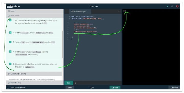Click the 12/12 progress indicator
Screen dimensions: 184x93
(x=92, y=88)
